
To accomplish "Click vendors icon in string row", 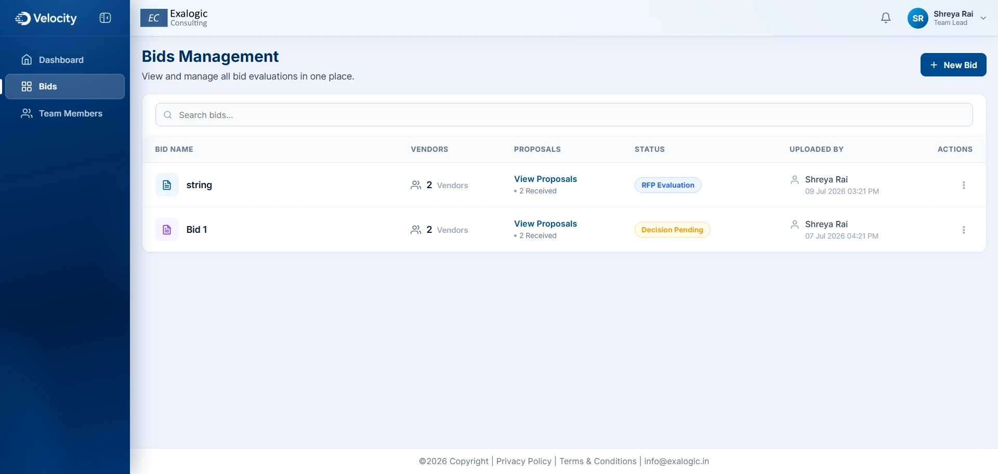I will [x=416, y=185].
